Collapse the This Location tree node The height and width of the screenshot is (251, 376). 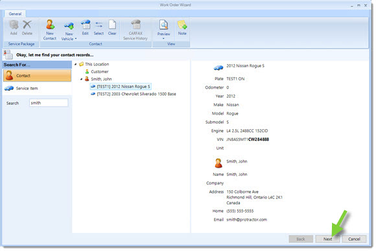point(76,64)
